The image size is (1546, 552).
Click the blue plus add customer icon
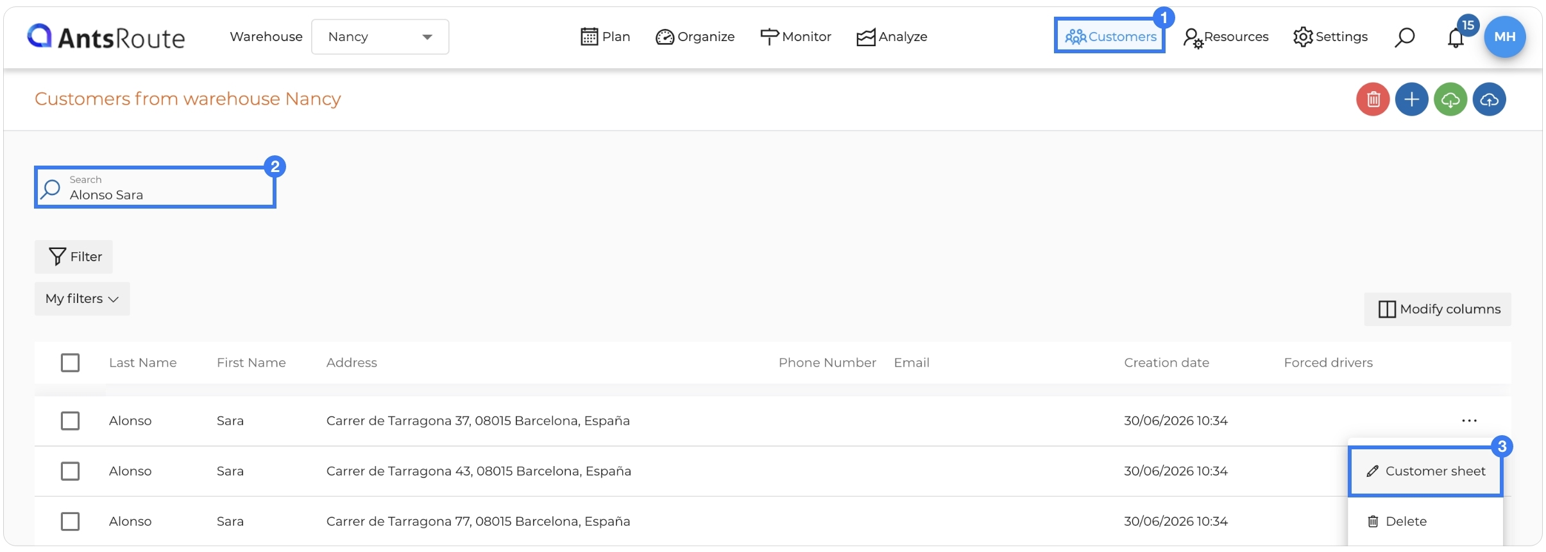pyautogui.click(x=1411, y=99)
